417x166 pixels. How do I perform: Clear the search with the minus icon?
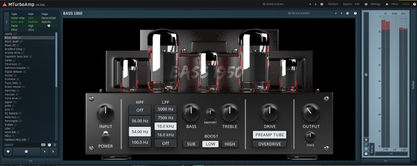(49, 145)
